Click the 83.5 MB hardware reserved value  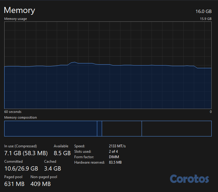point(115,162)
